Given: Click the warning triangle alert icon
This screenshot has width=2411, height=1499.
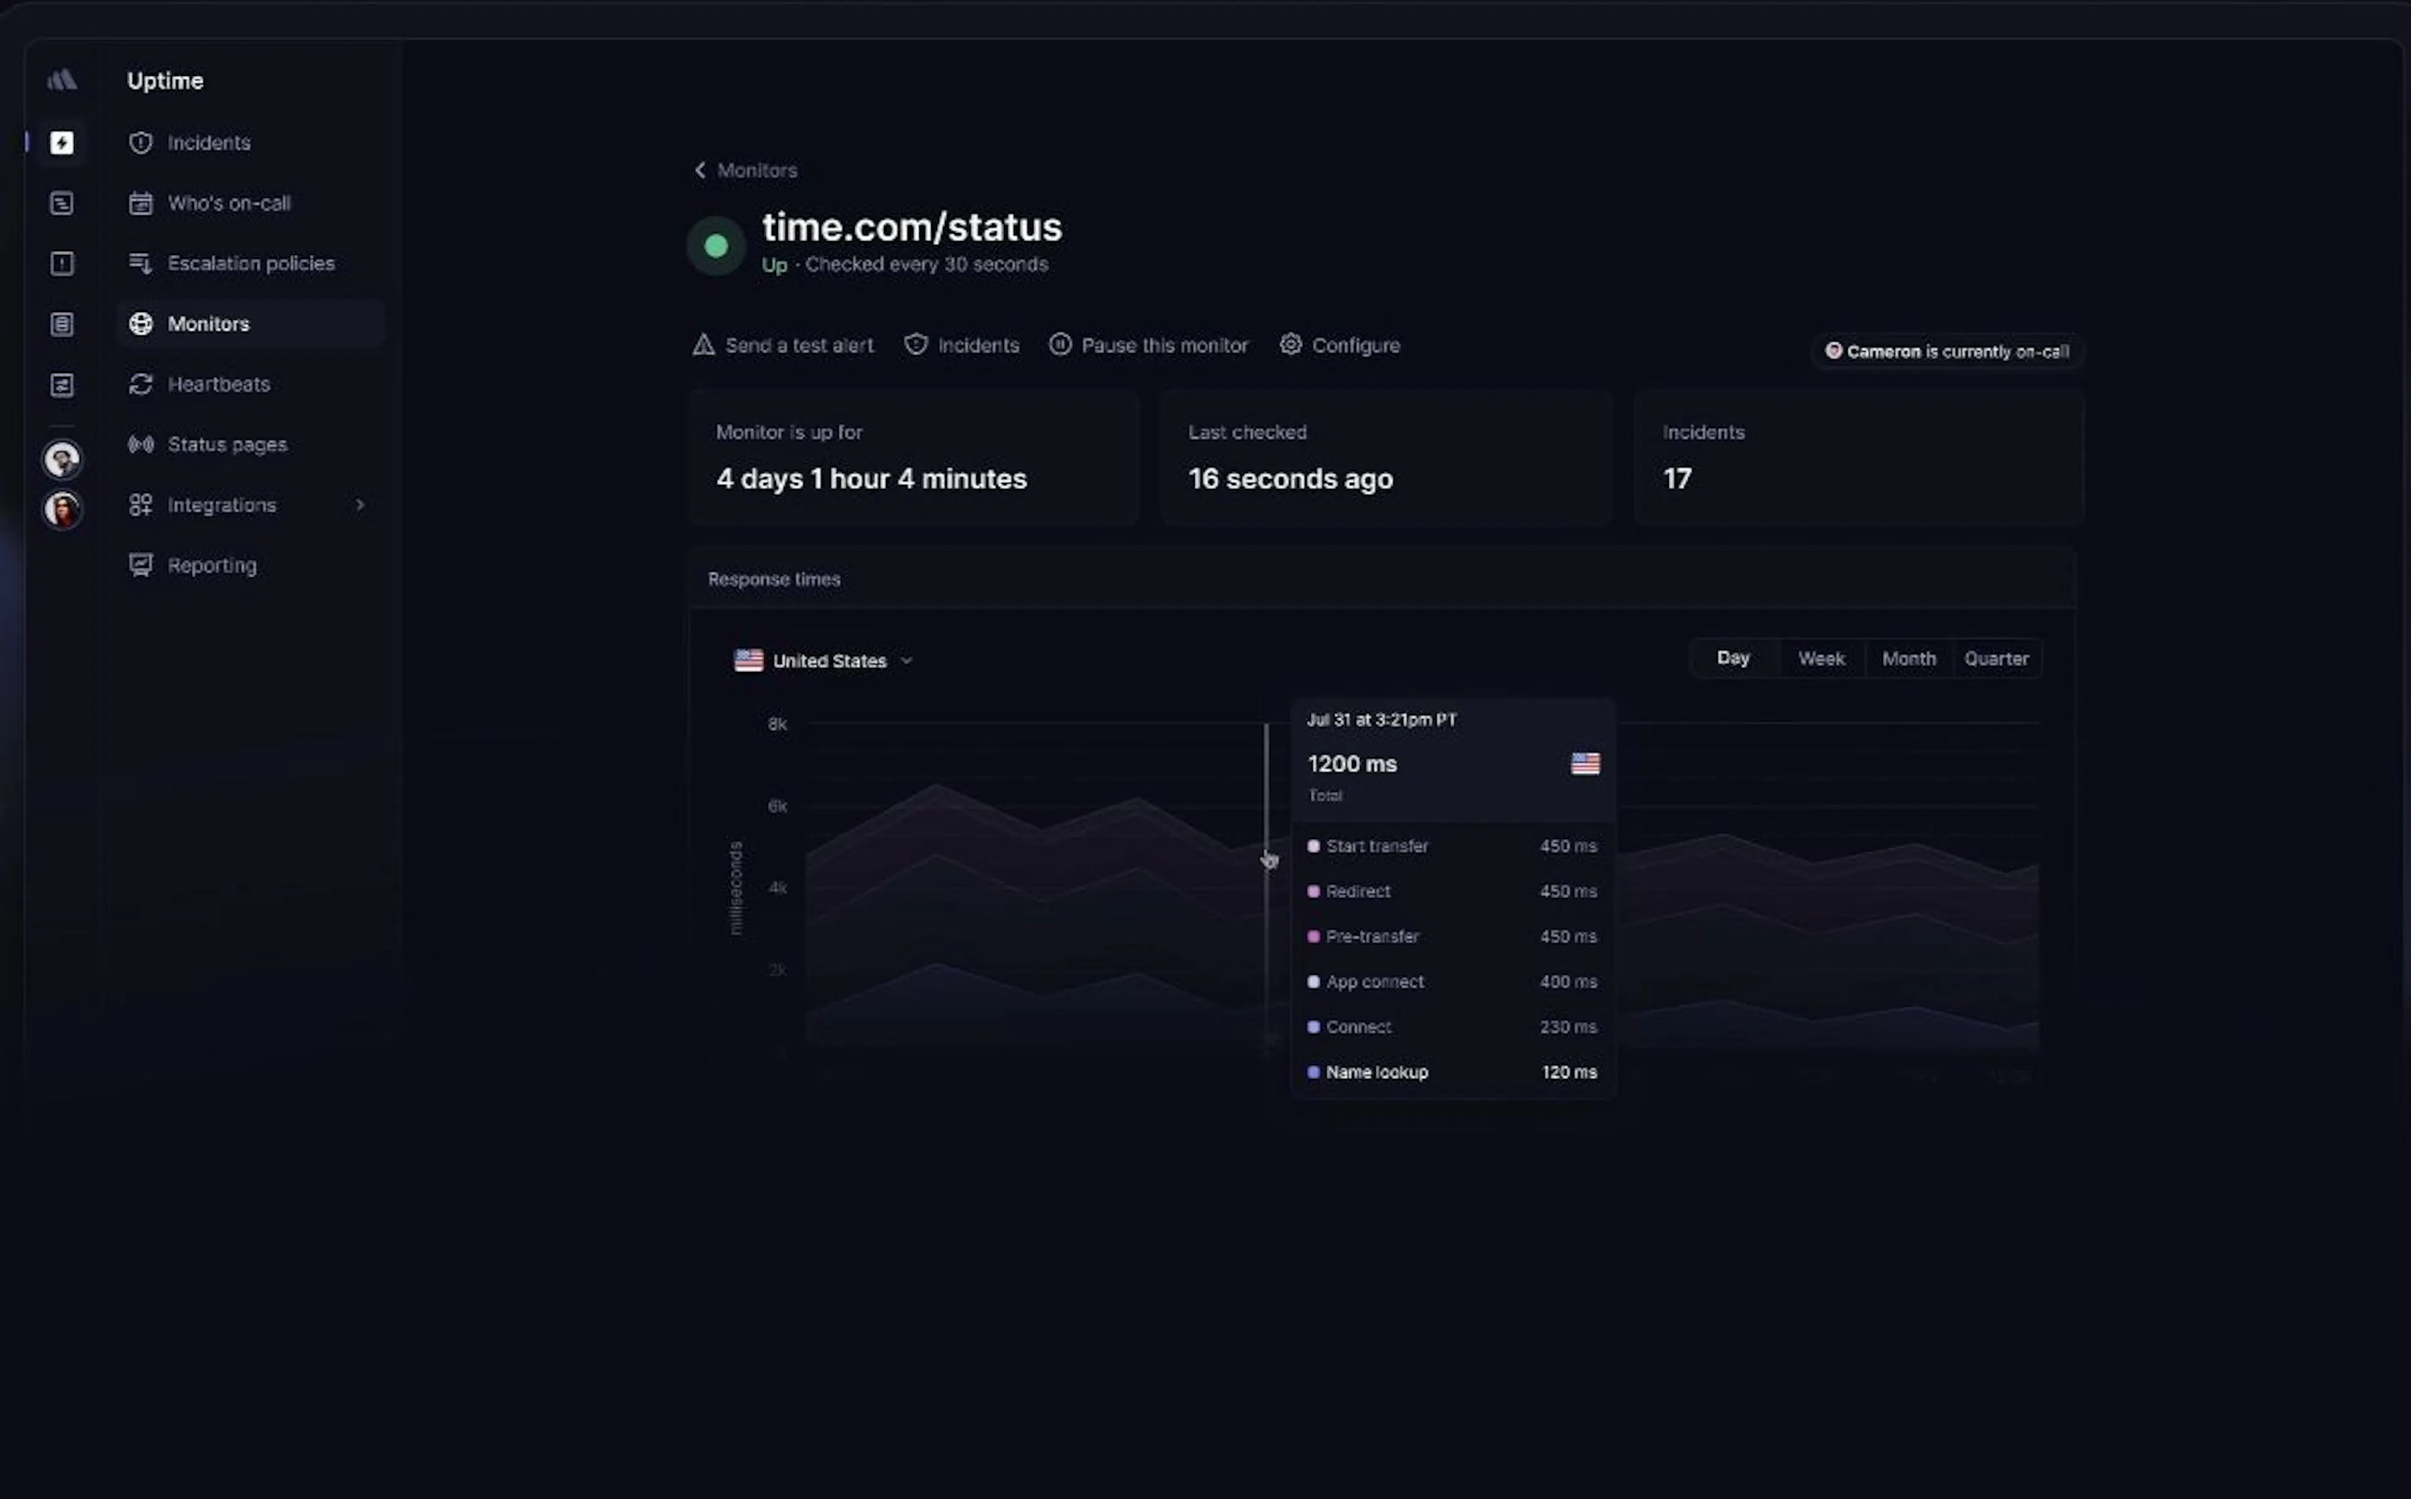Looking at the screenshot, I should [x=704, y=345].
